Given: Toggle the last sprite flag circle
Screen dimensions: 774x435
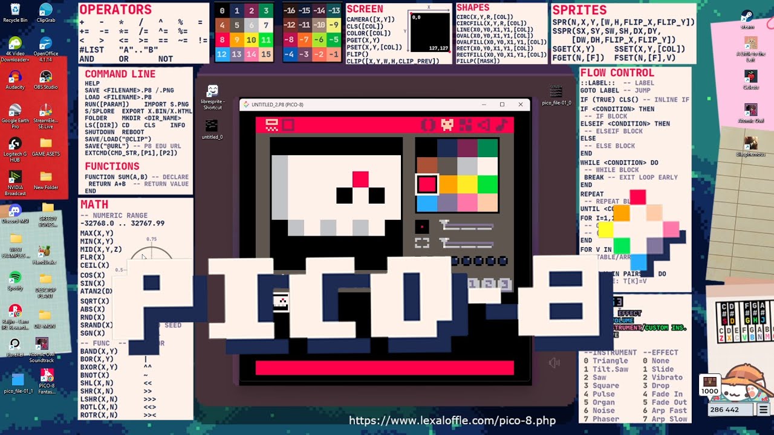Looking at the screenshot, I should [x=503, y=261].
